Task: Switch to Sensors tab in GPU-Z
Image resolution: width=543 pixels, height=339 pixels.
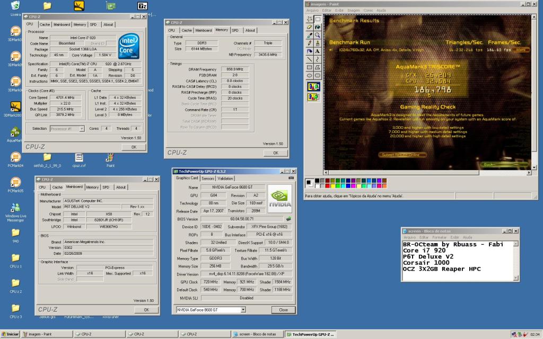Action: tap(208, 179)
